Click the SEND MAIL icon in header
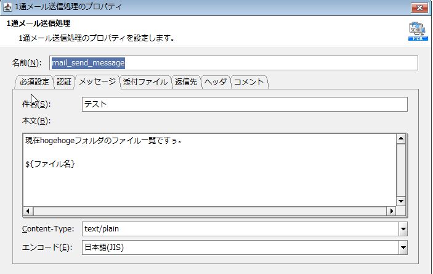This screenshot has height=274, width=433. [x=418, y=31]
